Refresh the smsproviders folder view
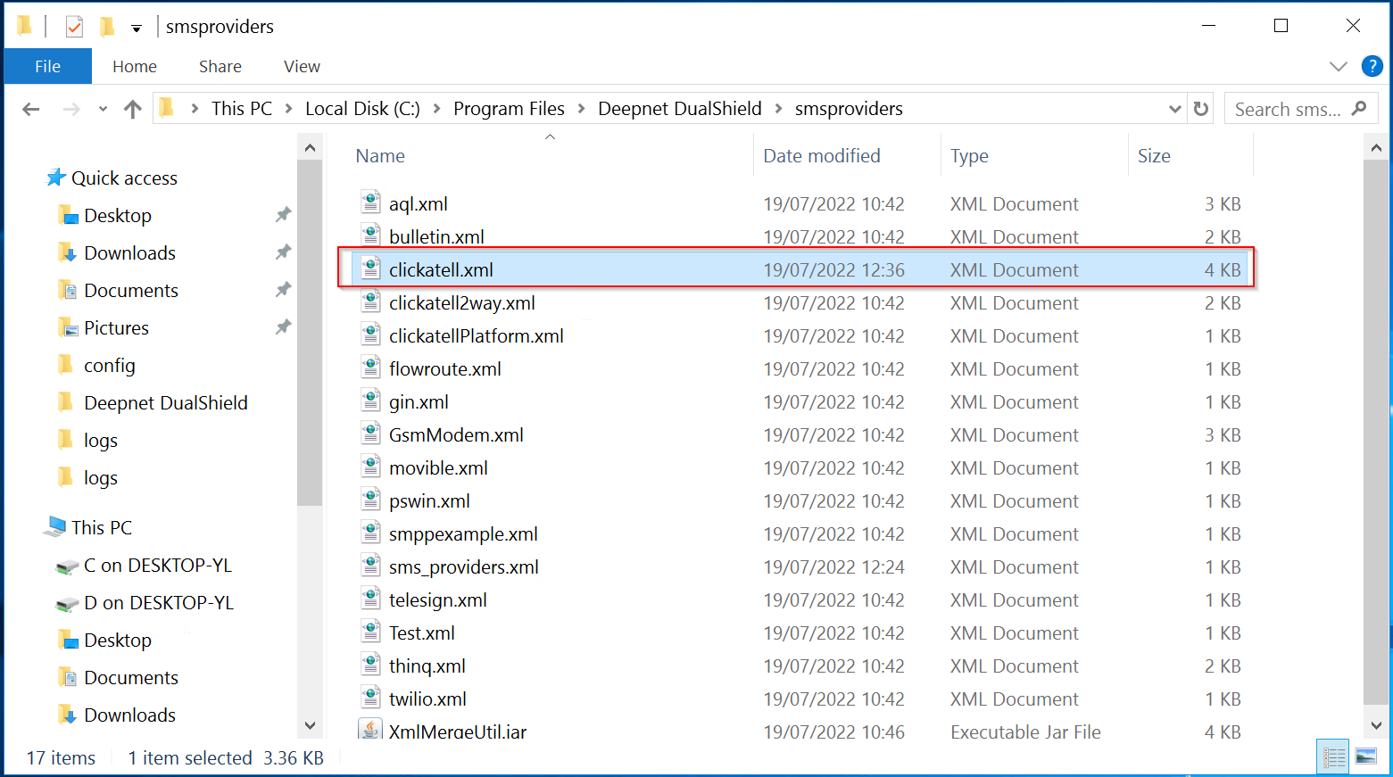Image resolution: width=1393 pixels, height=777 pixels. [x=1201, y=109]
